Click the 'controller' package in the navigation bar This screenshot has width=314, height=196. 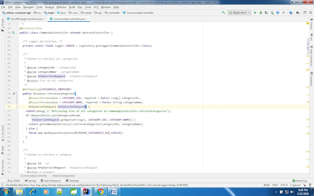coord(112,12)
